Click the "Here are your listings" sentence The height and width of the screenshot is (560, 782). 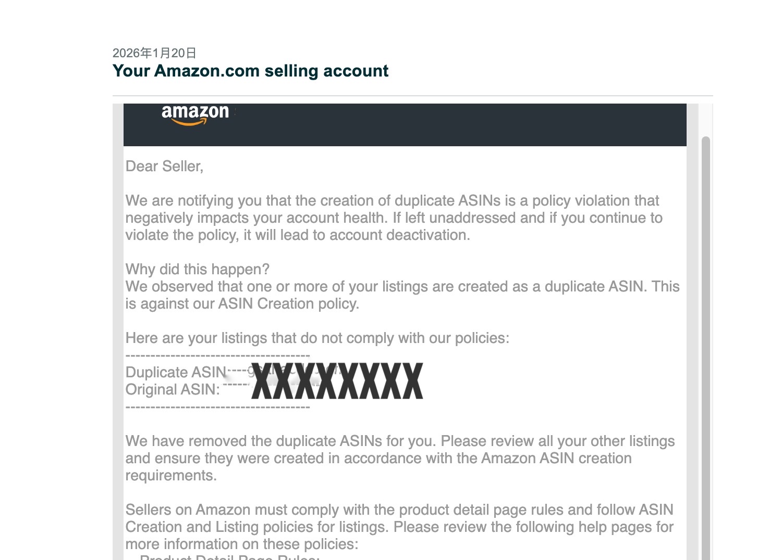[x=317, y=338]
